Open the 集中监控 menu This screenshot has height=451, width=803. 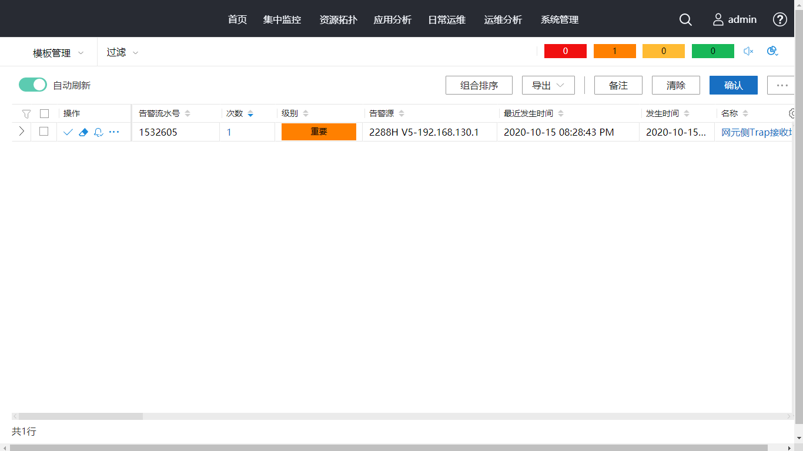click(282, 19)
